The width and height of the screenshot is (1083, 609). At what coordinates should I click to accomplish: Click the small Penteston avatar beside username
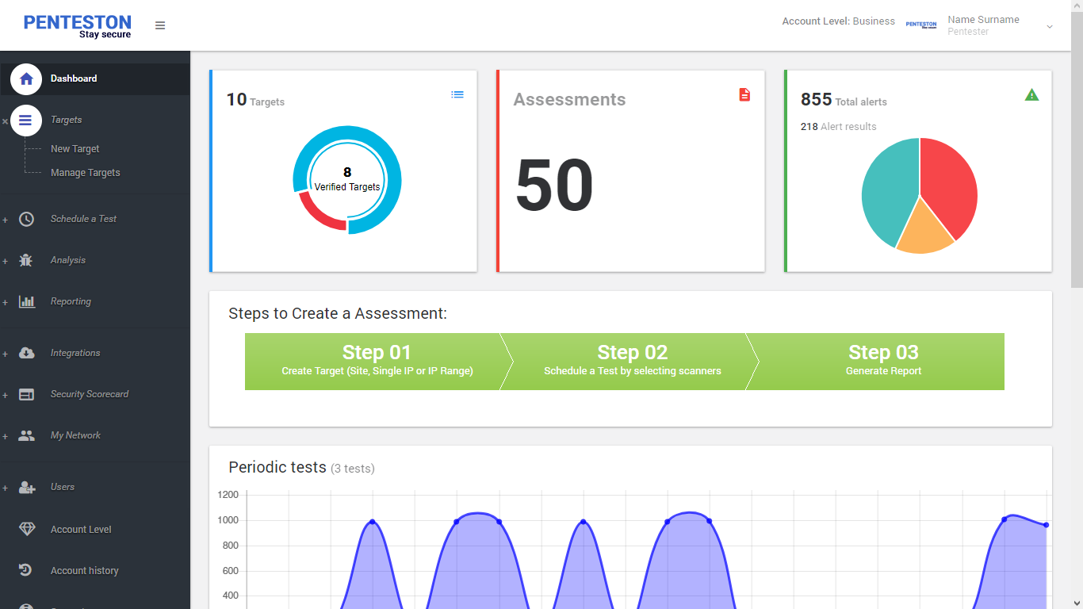click(921, 25)
